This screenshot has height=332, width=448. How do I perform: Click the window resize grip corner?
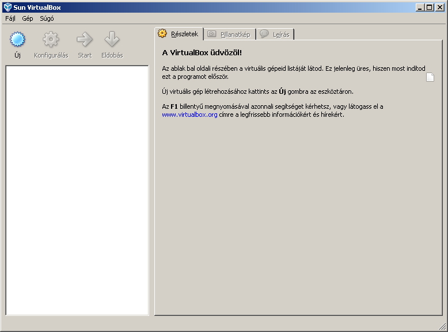(x=442, y=326)
